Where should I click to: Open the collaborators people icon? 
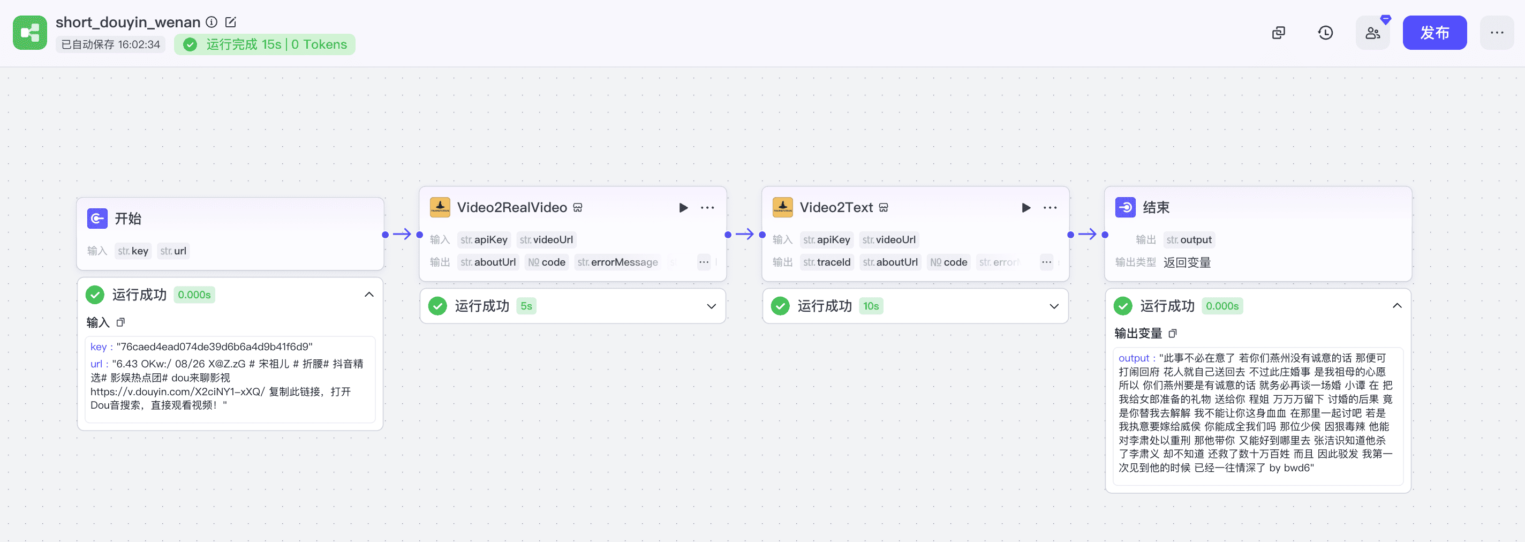1372,33
